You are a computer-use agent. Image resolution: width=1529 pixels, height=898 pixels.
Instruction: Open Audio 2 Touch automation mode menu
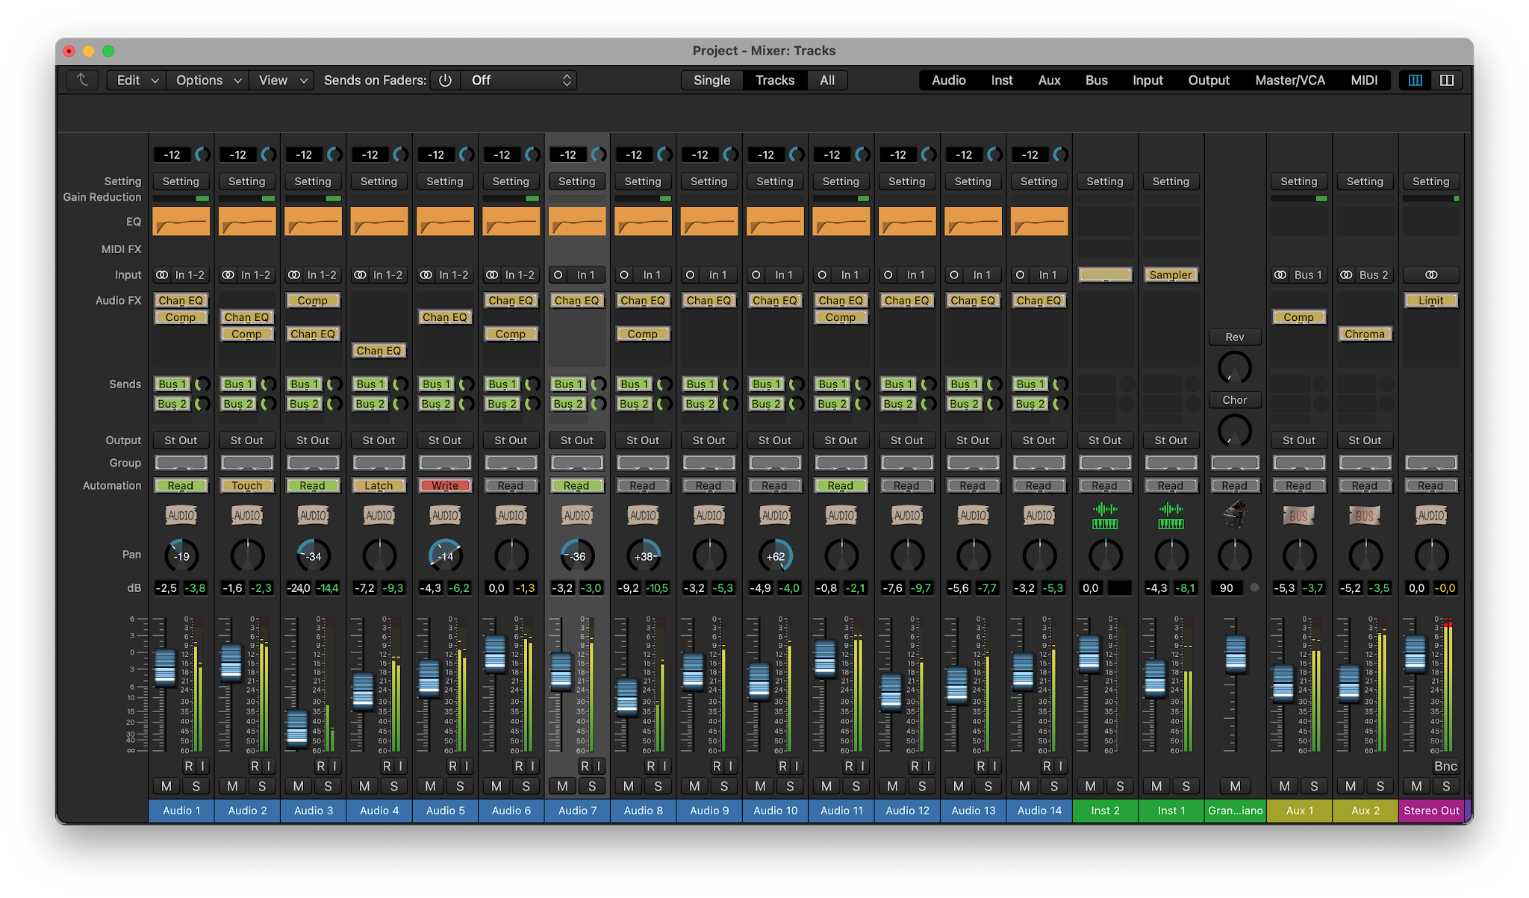[x=246, y=485]
